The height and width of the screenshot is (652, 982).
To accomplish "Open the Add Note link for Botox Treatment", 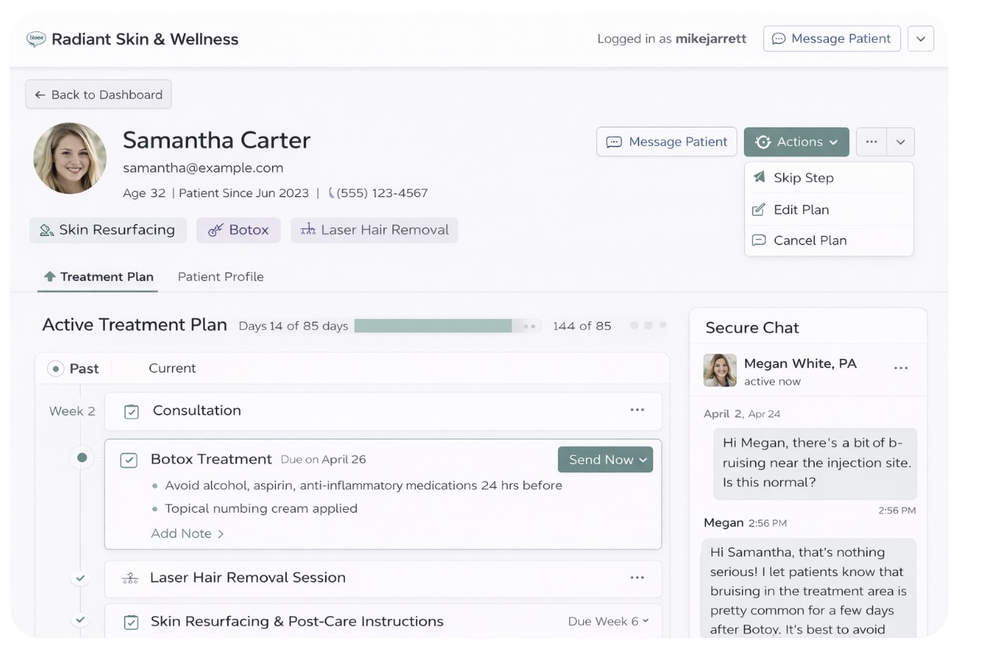I will point(182,532).
